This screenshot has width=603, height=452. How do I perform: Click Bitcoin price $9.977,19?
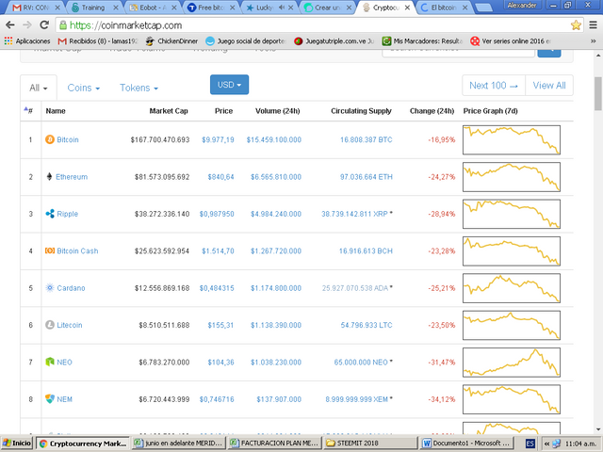[218, 139]
